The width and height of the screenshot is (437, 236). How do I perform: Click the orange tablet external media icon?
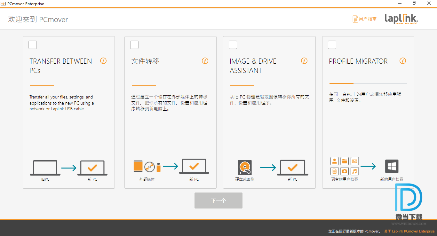[x=138, y=166]
